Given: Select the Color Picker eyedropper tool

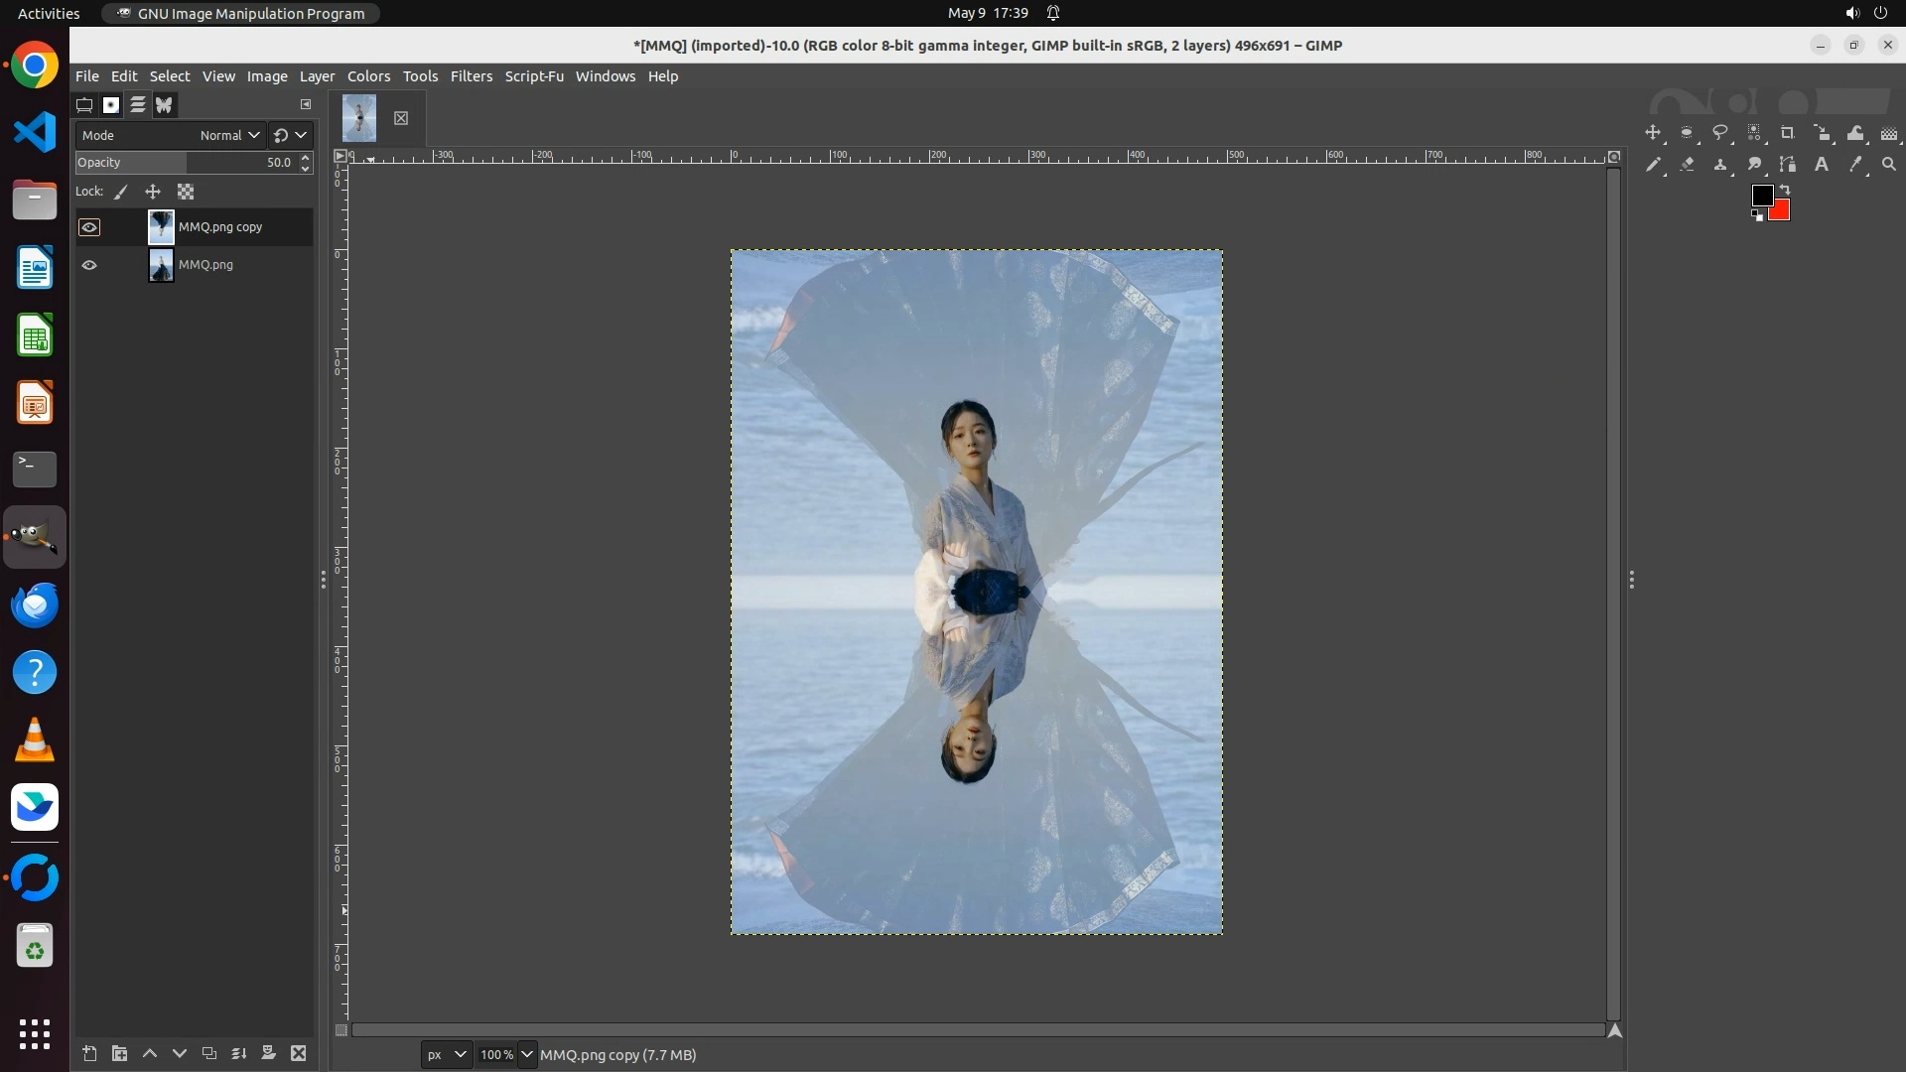Looking at the screenshot, I should coord(1855,165).
